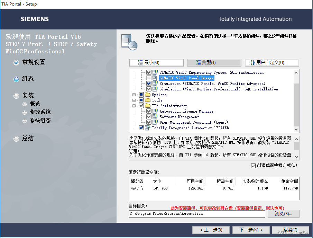
Task: Uncheck the Software Management checkbox
Action: point(149,117)
